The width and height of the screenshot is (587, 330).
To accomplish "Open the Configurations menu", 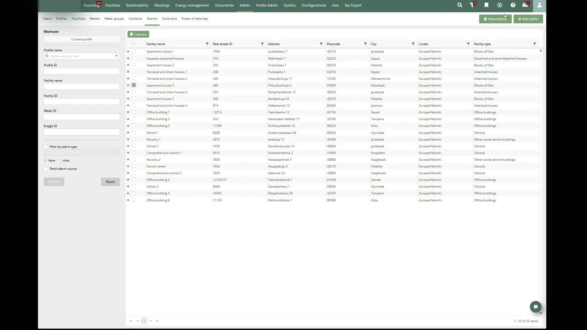I will point(314,5).
